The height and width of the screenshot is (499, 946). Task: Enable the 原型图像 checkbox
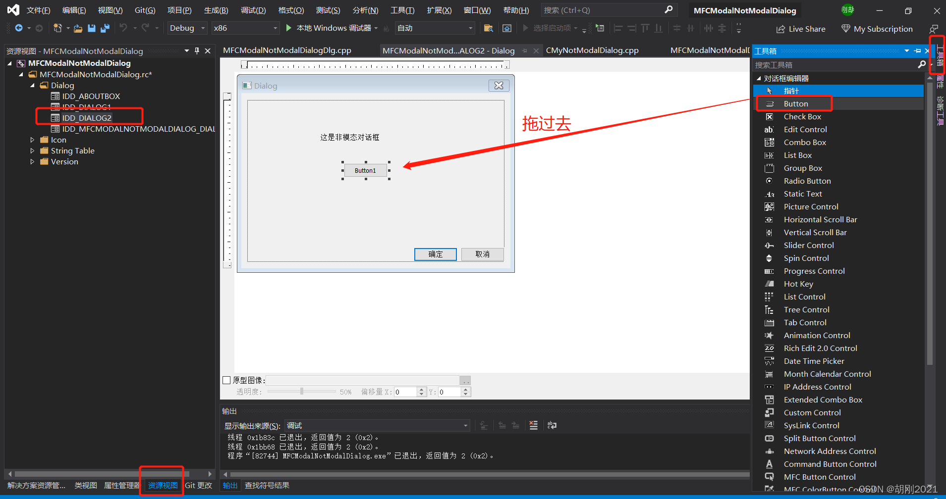pos(226,380)
